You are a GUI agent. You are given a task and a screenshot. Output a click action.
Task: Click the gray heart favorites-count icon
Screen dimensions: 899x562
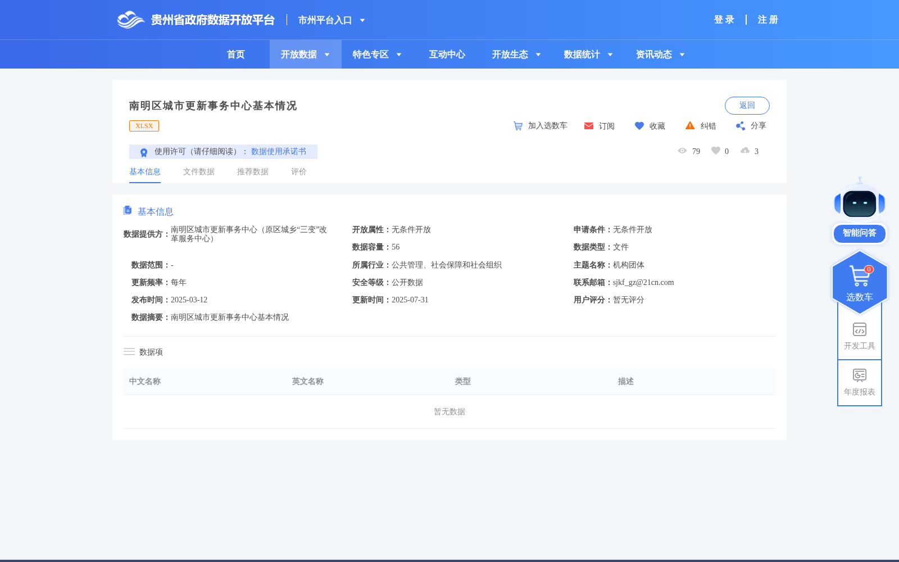(716, 151)
